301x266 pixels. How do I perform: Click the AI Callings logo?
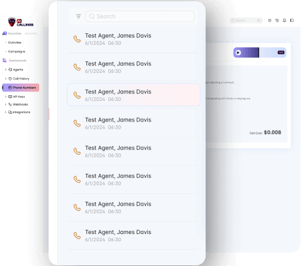pos(20,22)
